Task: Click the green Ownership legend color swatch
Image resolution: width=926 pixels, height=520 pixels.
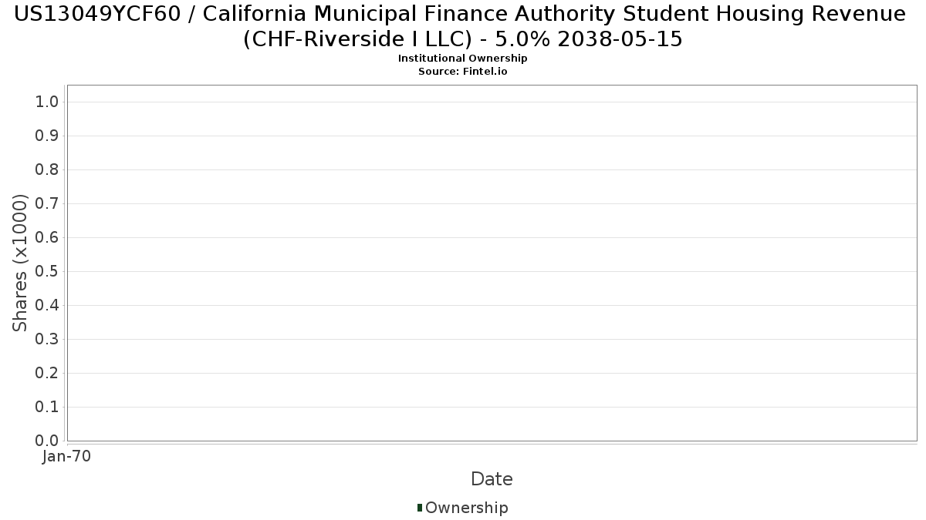Action: (x=420, y=507)
